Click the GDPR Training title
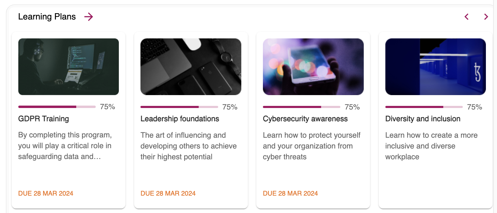 tap(44, 119)
